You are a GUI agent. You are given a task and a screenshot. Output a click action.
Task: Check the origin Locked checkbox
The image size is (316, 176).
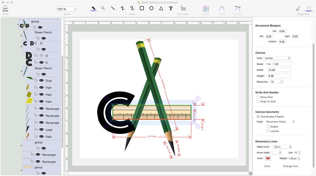click(268, 131)
